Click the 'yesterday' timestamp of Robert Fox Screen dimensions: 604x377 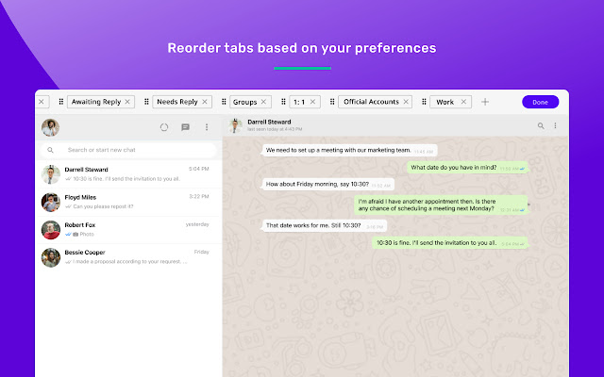click(x=197, y=224)
